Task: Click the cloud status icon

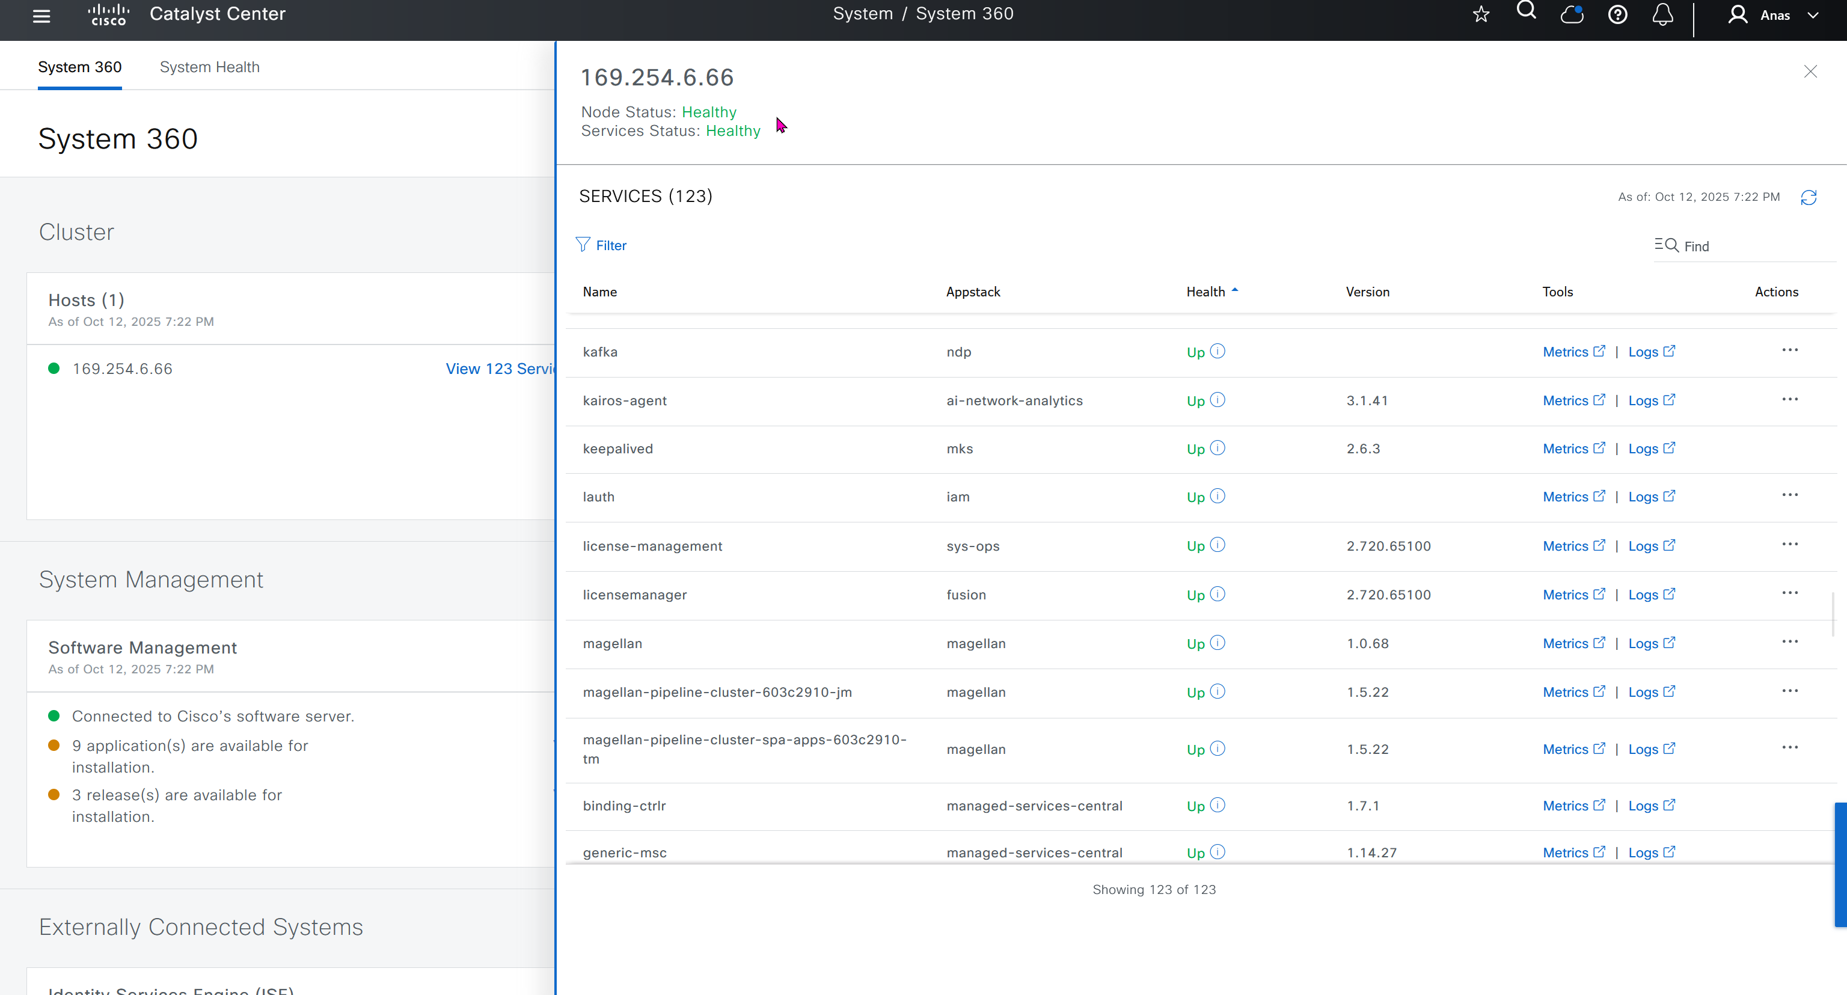Action: pos(1572,14)
